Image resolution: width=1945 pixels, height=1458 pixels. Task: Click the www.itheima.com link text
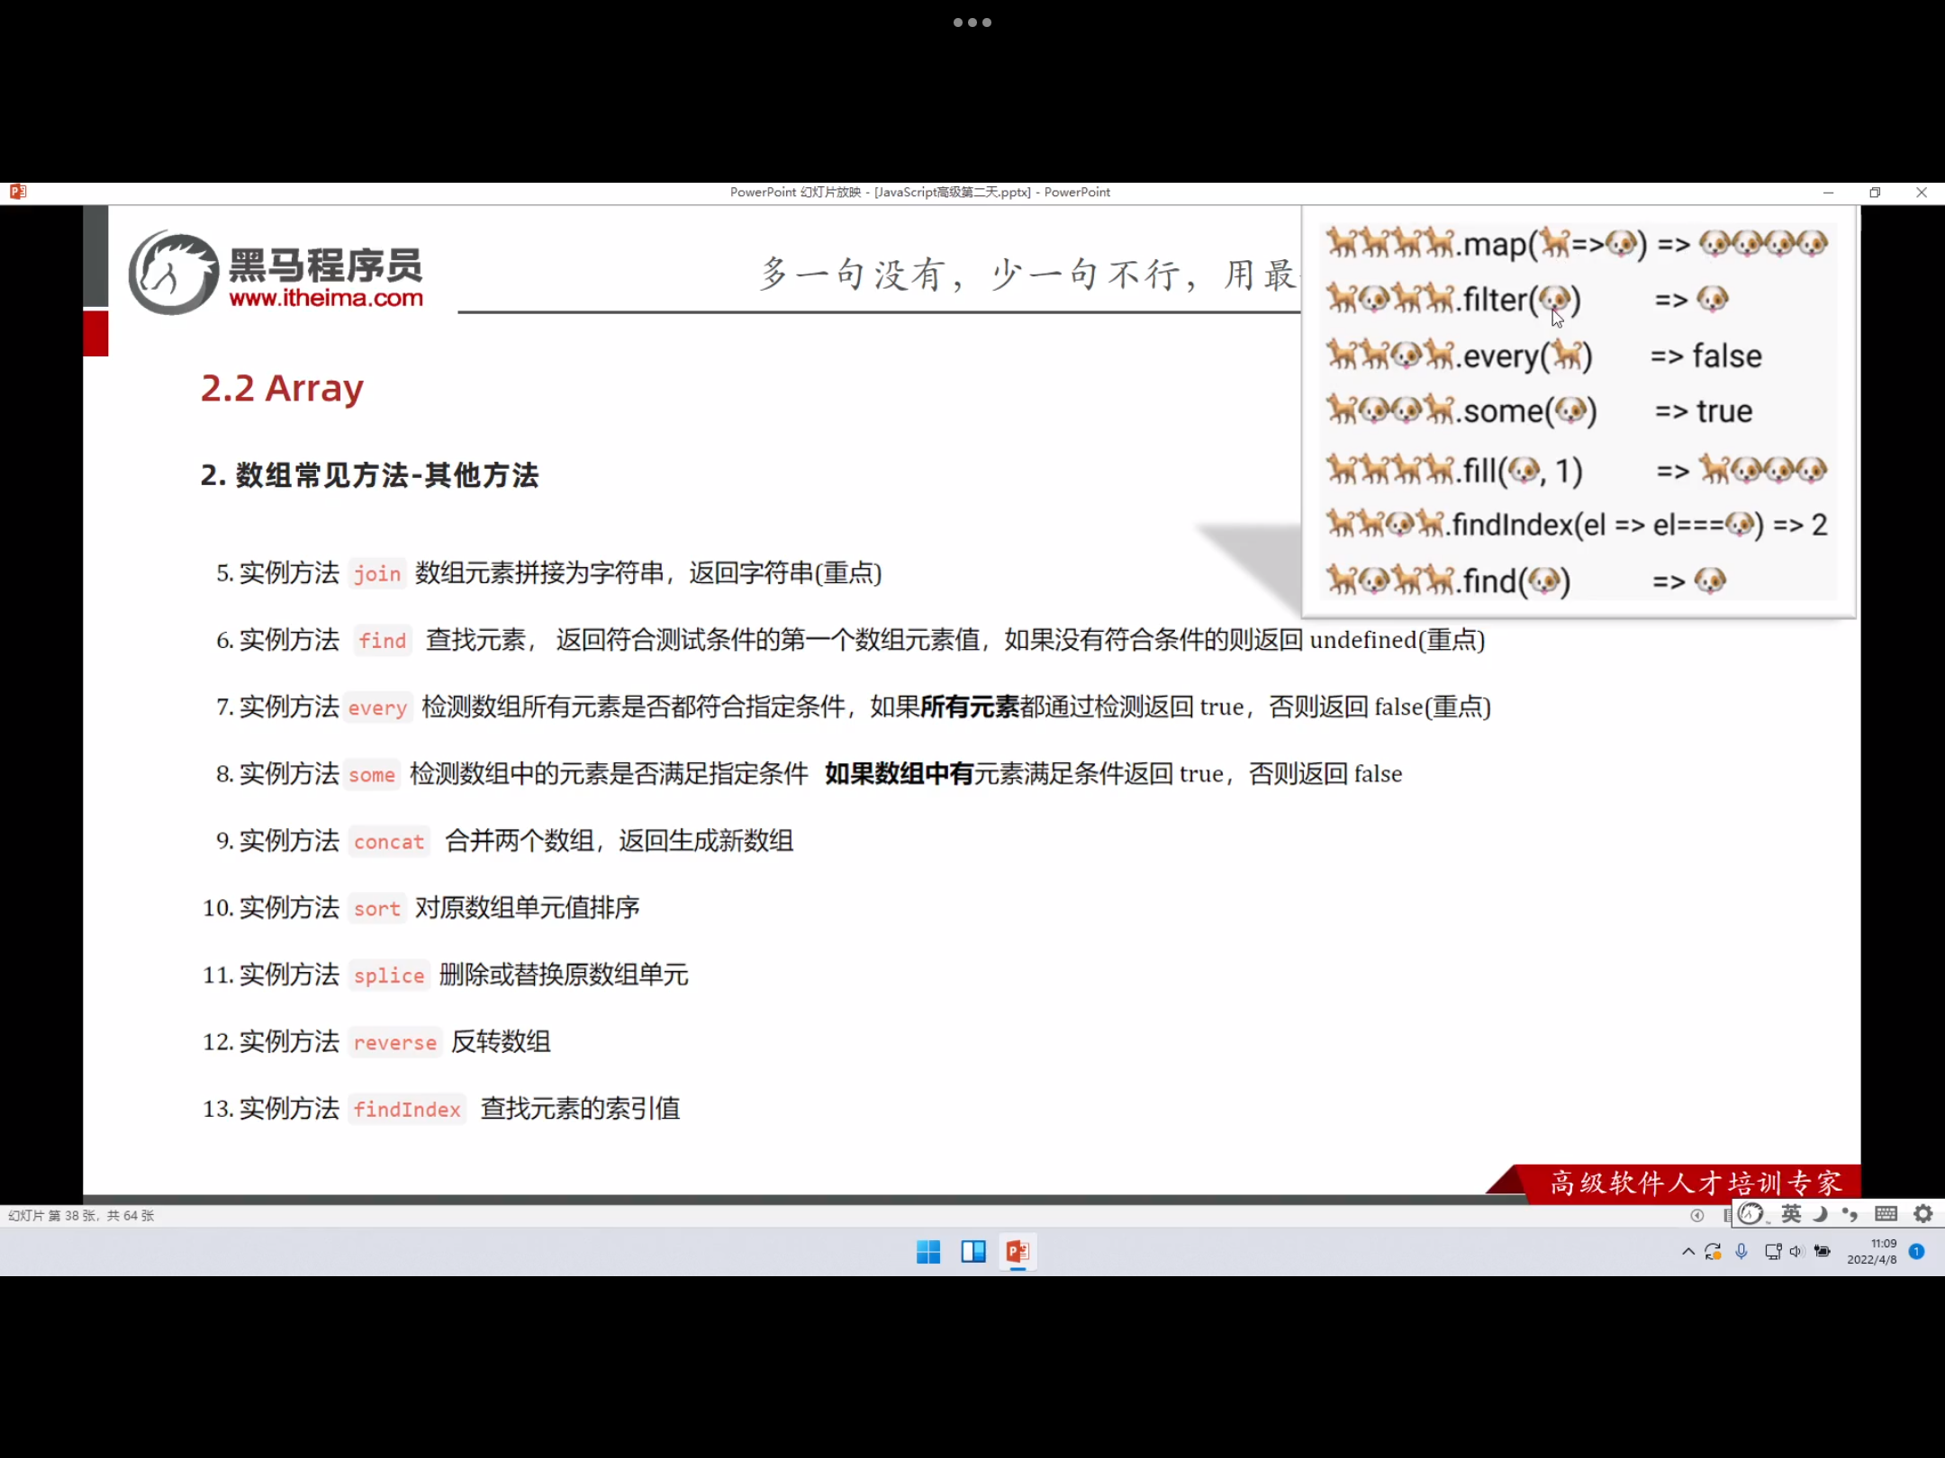point(325,298)
